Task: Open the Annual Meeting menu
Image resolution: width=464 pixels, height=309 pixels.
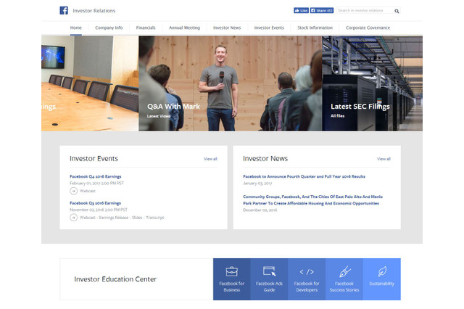Action: click(184, 28)
